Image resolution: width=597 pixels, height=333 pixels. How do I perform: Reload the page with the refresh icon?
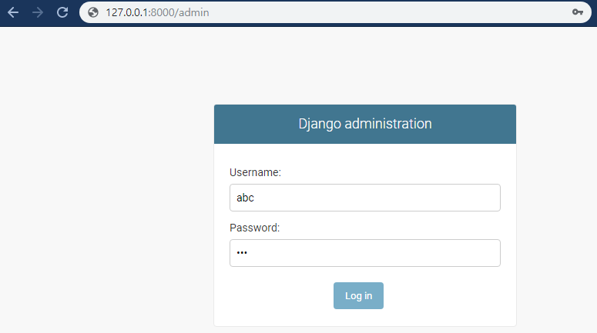[x=62, y=12]
